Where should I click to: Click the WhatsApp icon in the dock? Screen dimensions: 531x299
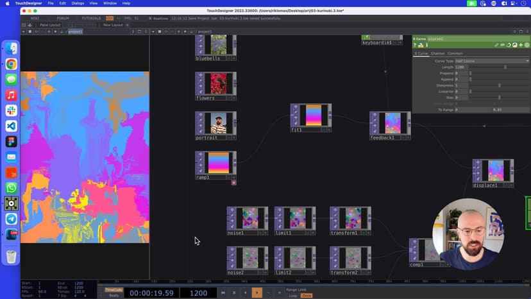(x=11, y=188)
